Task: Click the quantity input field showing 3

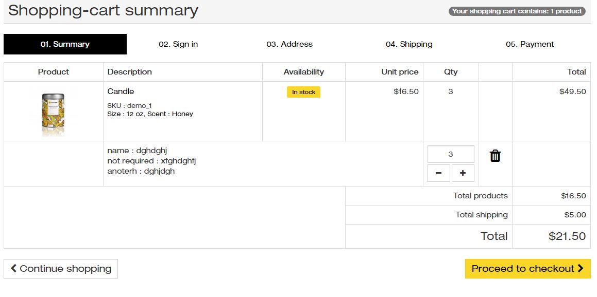Action: 451,154
